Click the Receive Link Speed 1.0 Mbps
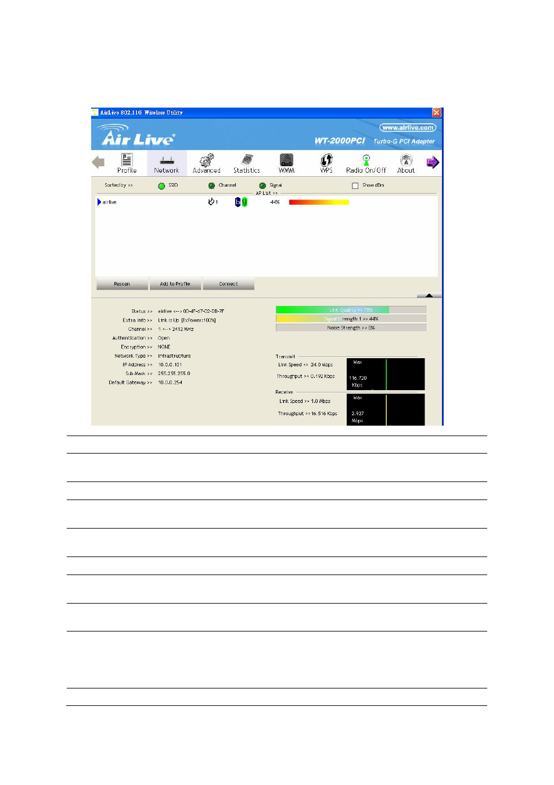Screen dimensions: 554x785 (x=321, y=401)
